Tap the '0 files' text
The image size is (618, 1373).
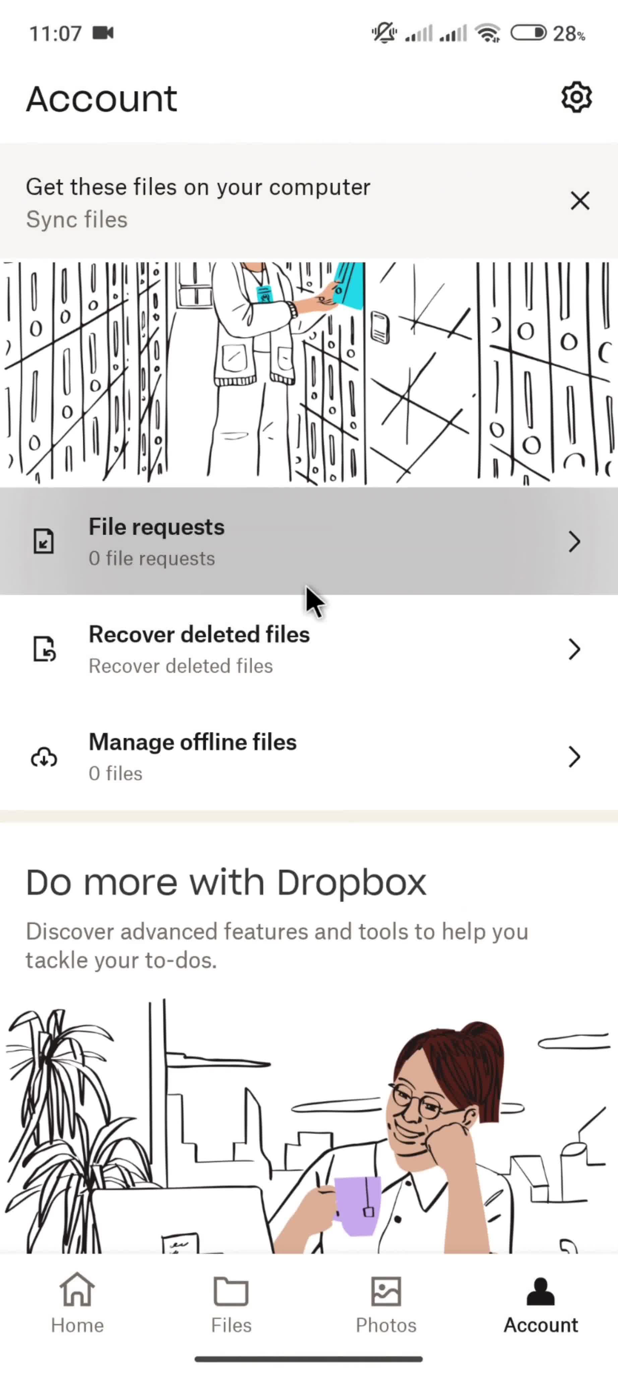[x=116, y=773]
